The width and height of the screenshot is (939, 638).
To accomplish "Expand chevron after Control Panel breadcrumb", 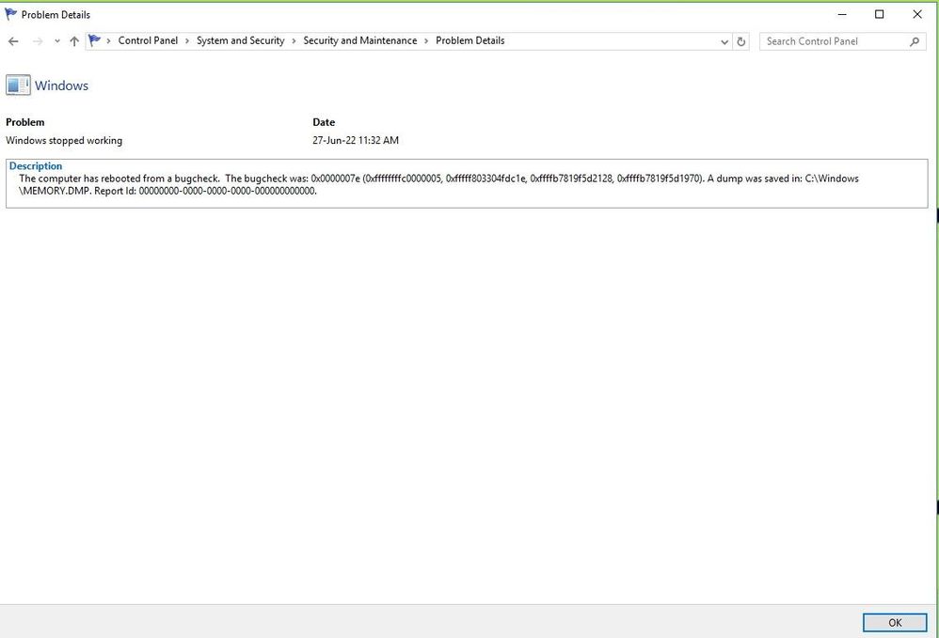I will (x=187, y=40).
